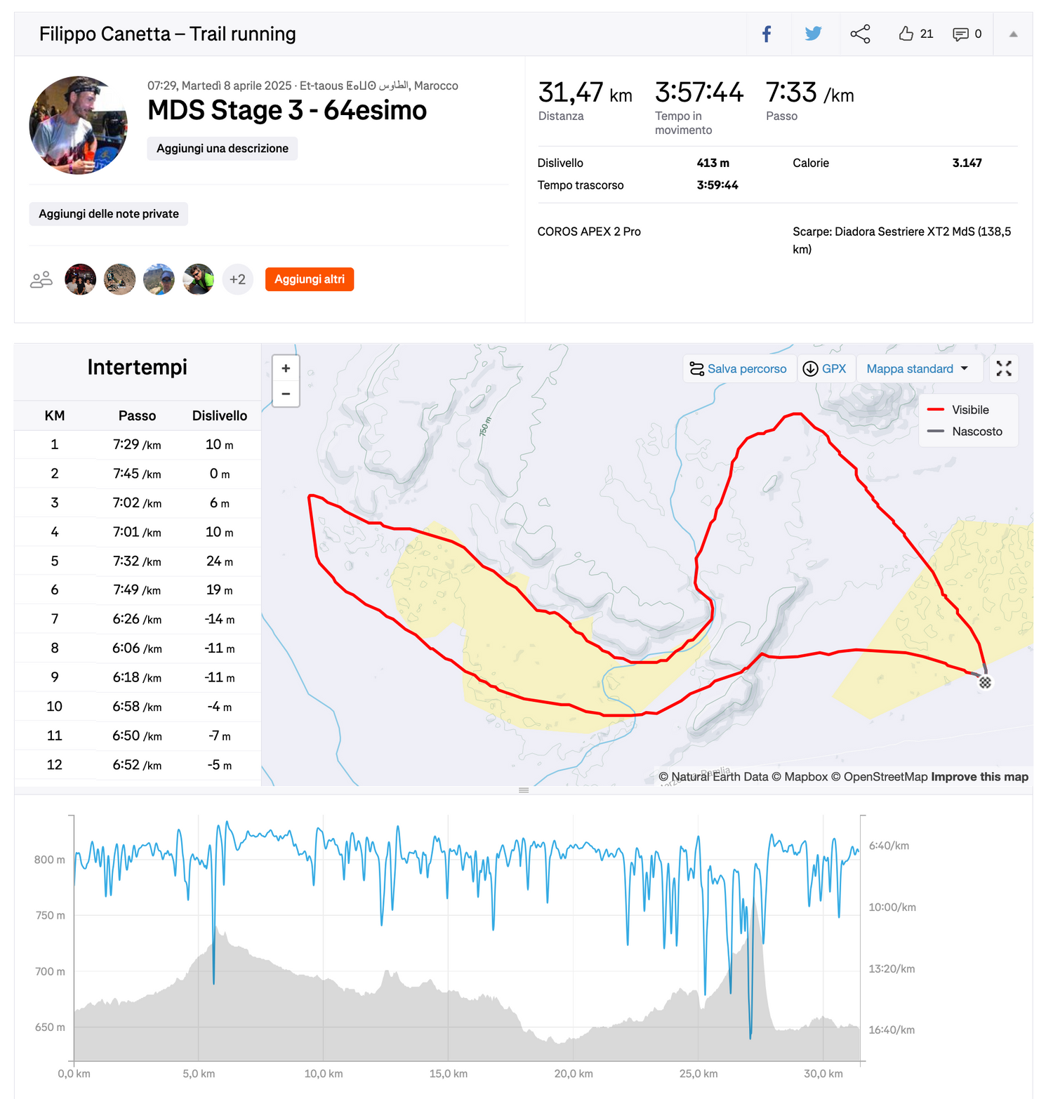Download the GPX file

coord(826,368)
